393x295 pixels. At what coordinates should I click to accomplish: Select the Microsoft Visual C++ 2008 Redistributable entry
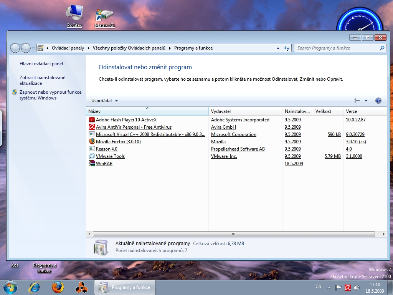pyautogui.click(x=150, y=134)
